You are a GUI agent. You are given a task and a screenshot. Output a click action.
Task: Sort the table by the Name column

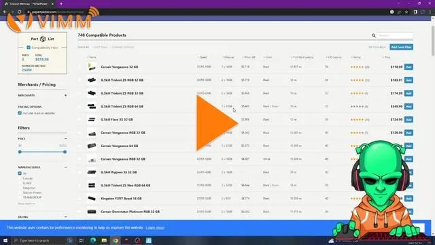pyautogui.click(x=92, y=57)
